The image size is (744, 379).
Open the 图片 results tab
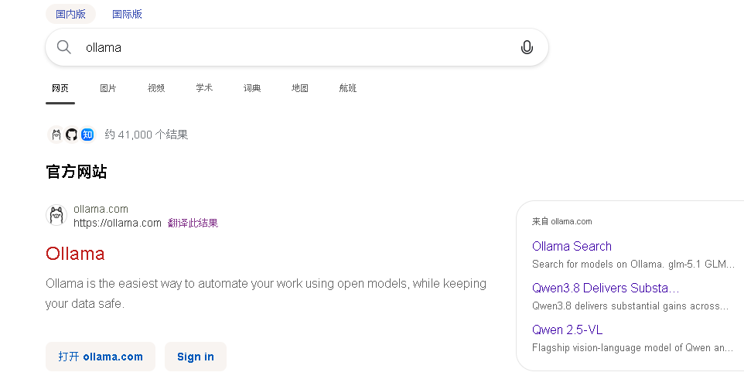click(x=108, y=88)
